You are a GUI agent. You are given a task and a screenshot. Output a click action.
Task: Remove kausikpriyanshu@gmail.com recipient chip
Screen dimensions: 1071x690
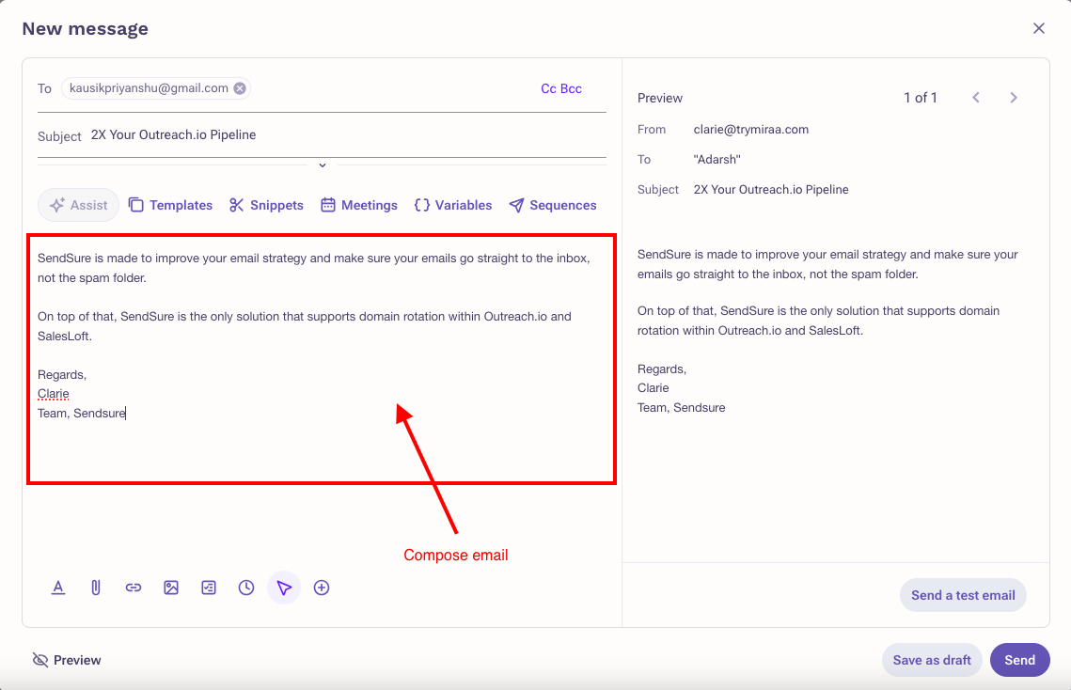[x=240, y=88]
